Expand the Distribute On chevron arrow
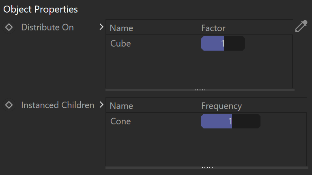 101,27
